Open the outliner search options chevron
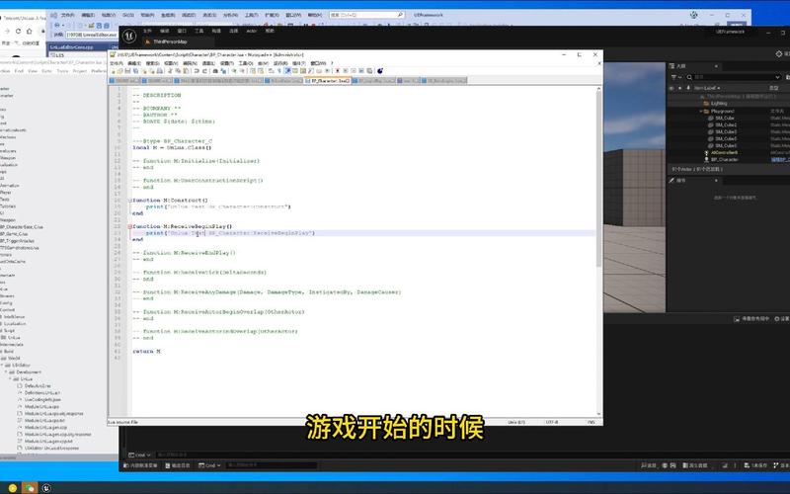The width and height of the screenshot is (790, 494). [x=777, y=77]
